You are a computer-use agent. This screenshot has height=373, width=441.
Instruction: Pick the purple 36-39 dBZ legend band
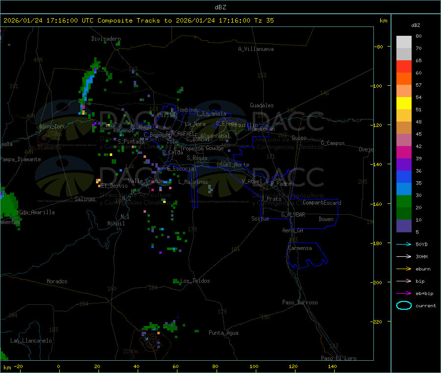click(x=404, y=165)
